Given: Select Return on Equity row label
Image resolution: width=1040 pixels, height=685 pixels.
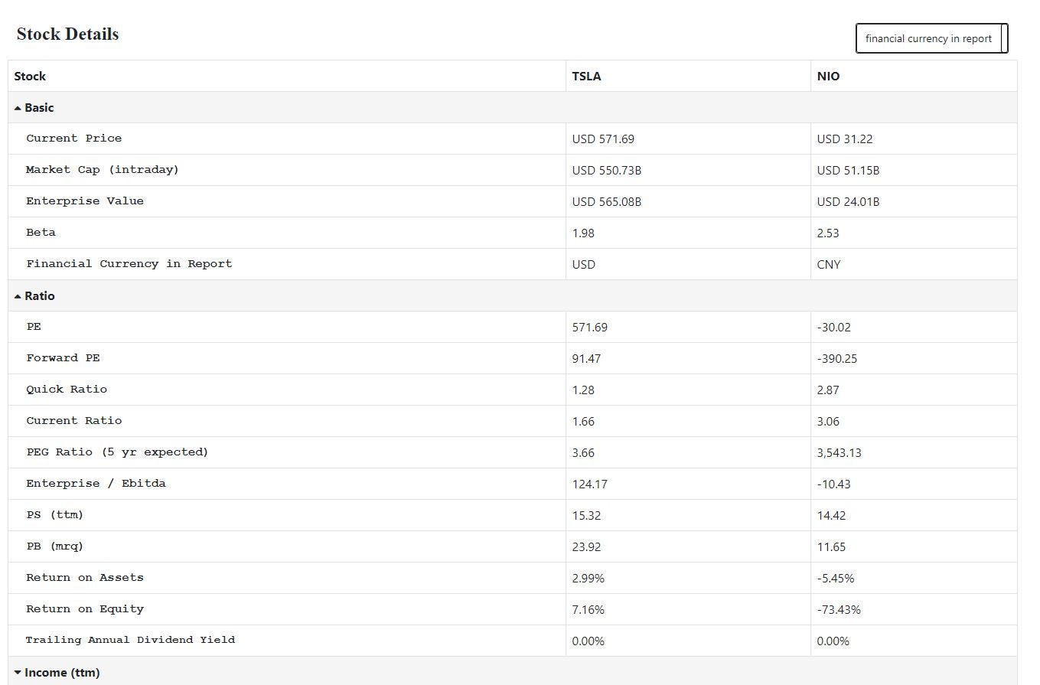Looking at the screenshot, I should pyautogui.click(x=85, y=609).
